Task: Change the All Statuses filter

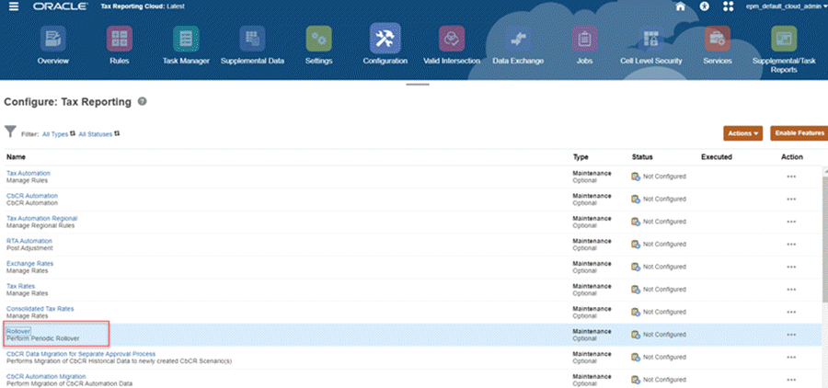Action: click(98, 134)
